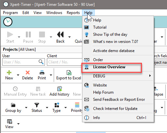Select the Order menu item

(118, 60)
